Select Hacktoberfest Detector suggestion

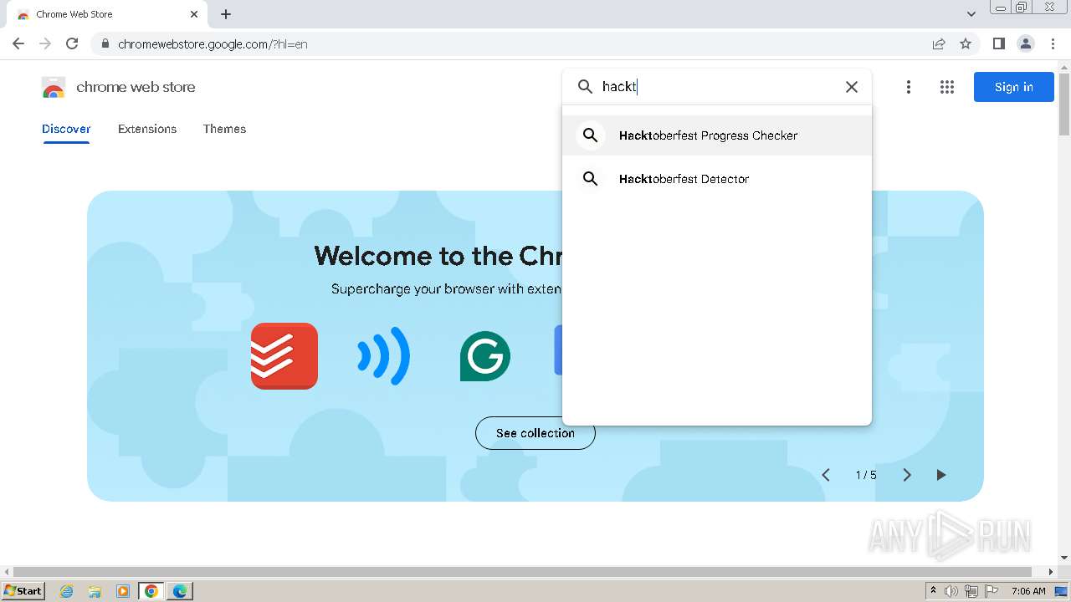coord(717,179)
